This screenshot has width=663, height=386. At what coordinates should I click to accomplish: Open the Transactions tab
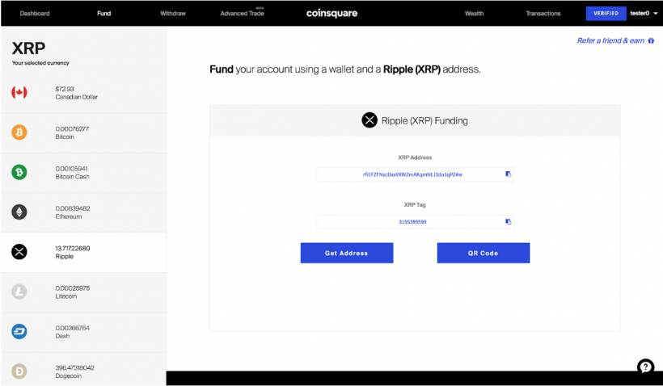[x=543, y=14]
